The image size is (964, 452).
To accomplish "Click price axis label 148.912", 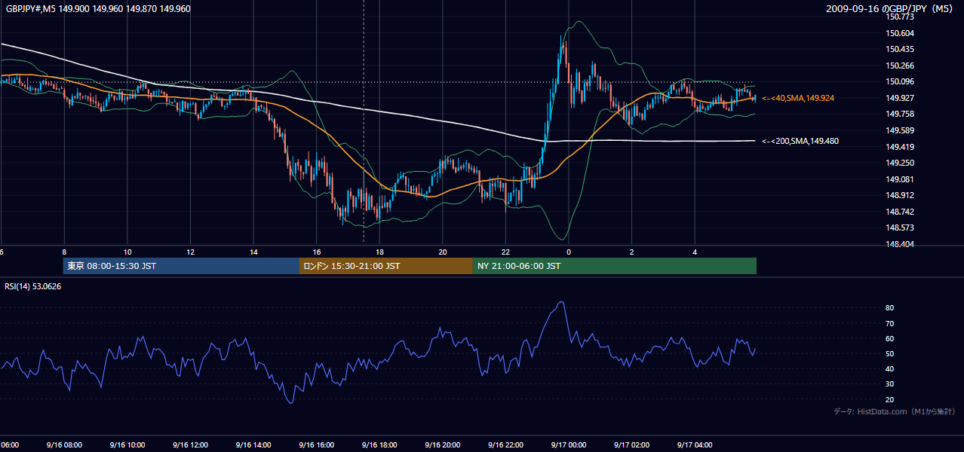I will (901, 195).
